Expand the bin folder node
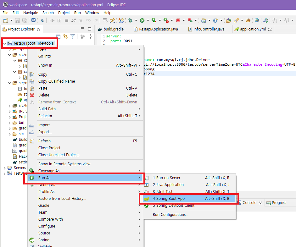This screenshot has width=296, height=247. 10,123
